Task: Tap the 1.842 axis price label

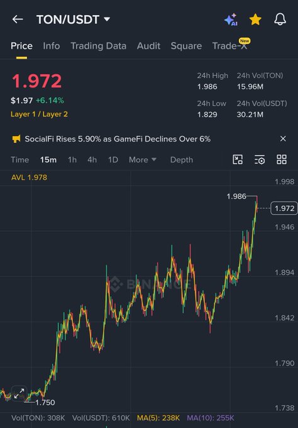Action: [x=284, y=318]
